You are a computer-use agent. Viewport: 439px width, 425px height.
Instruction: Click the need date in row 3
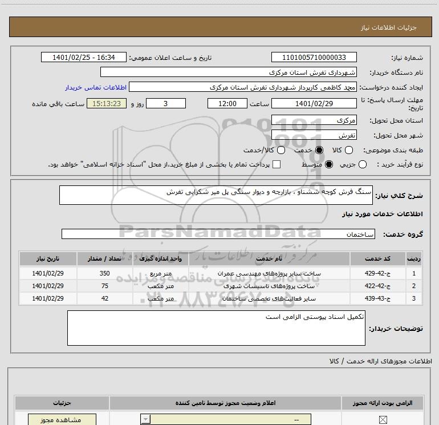click(x=48, y=299)
